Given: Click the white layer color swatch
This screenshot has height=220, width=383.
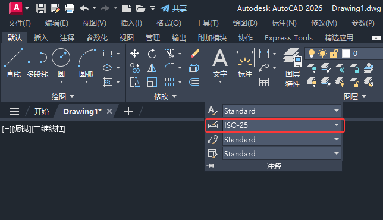Looking at the screenshot, I should click(x=346, y=54).
